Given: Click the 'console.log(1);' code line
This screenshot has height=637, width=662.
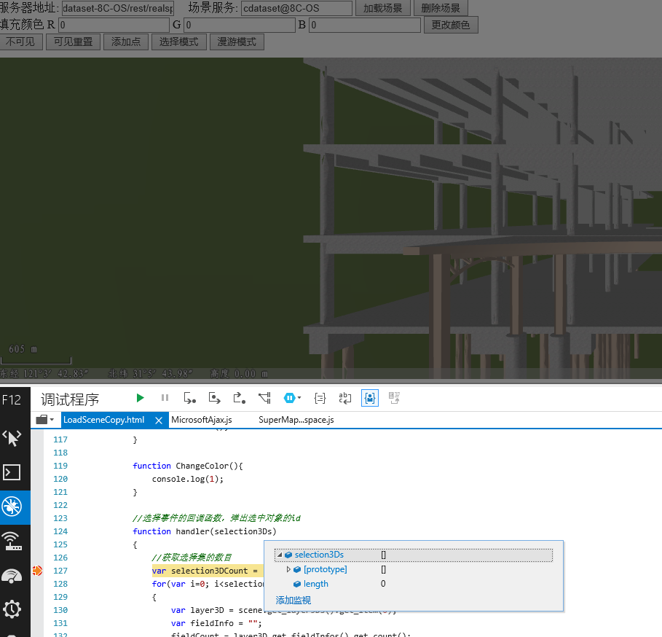Looking at the screenshot, I should (188, 479).
